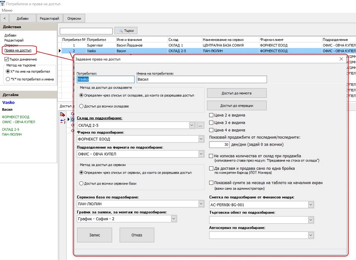
Task: Select Достъп до всички сервизни бази radio
Action: (x=81, y=183)
